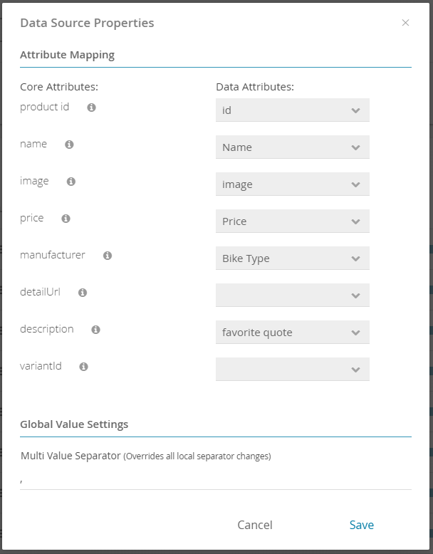Click the Cancel button
The height and width of the screenshot is (554, 433).
point(255,525)
